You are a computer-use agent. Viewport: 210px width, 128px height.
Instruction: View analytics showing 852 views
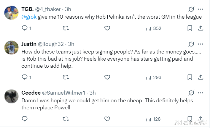[154, 28]
